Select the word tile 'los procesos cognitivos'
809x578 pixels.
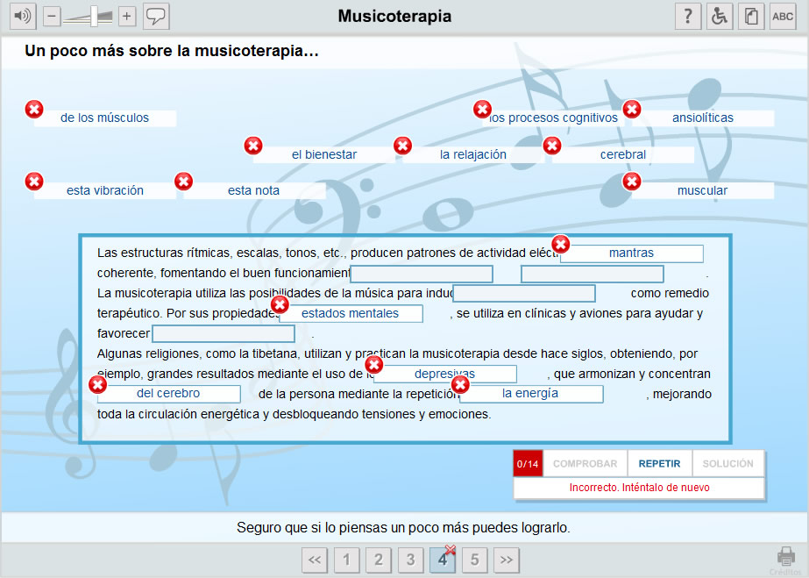click(x=553, y=118)
